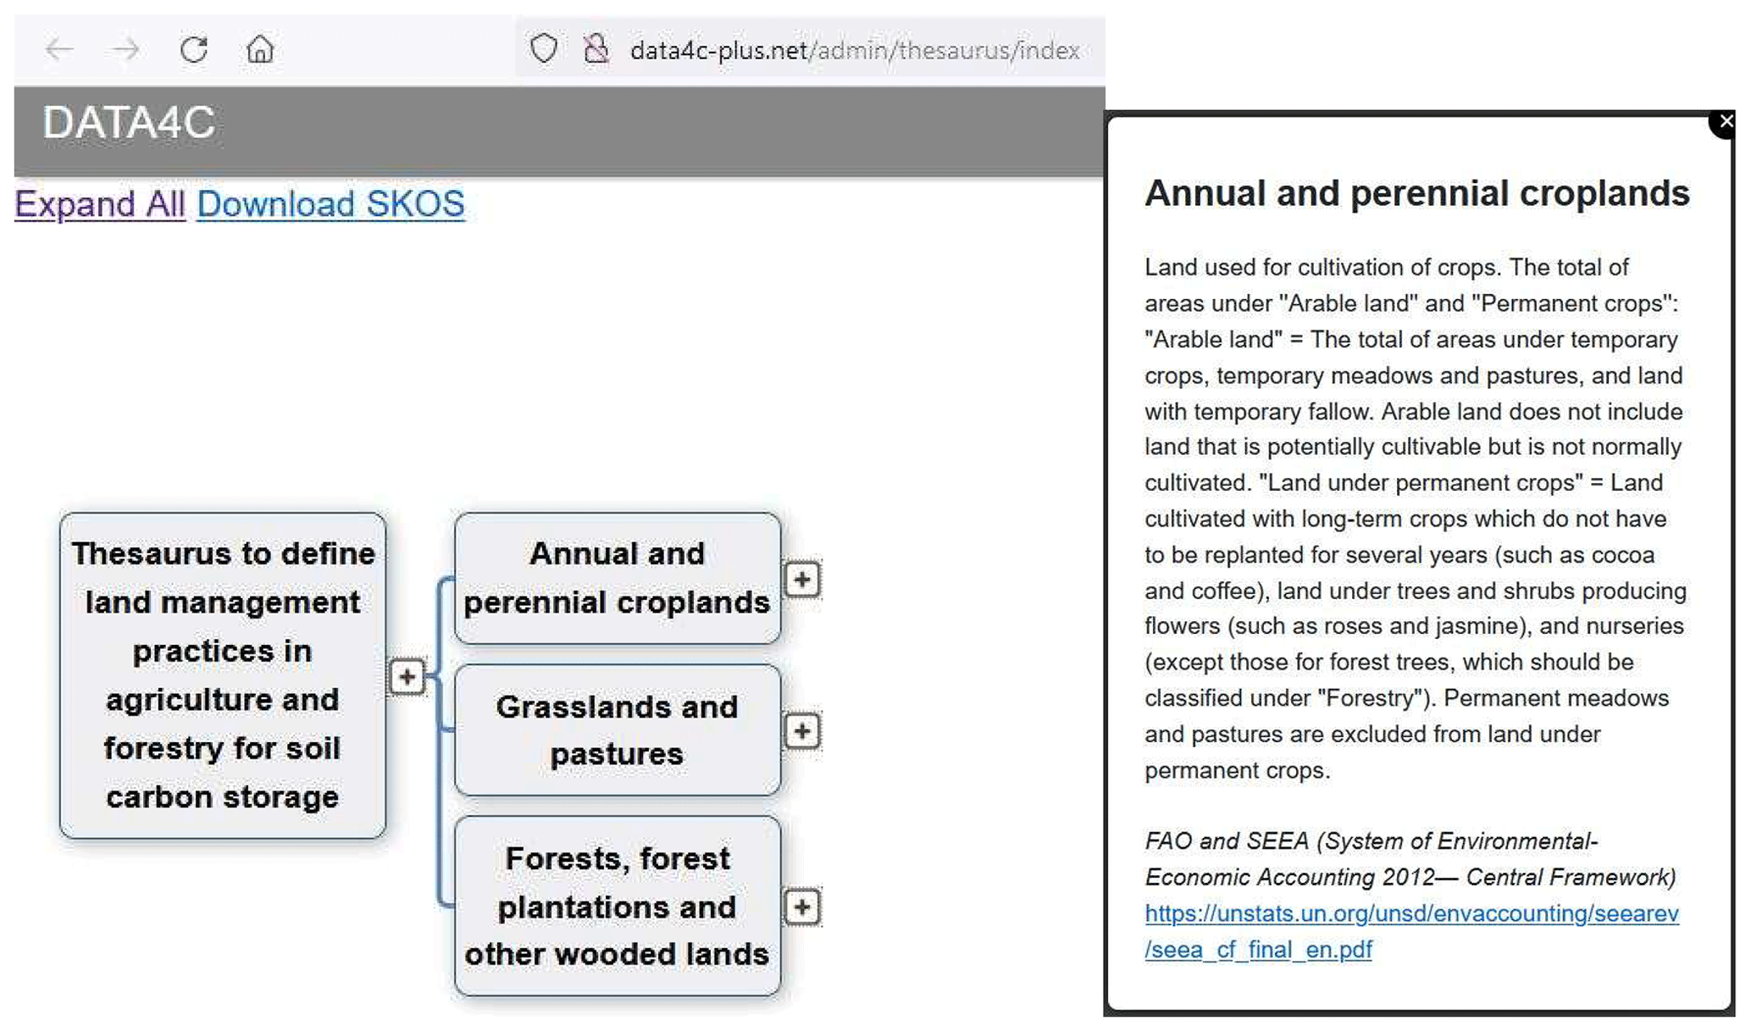Go to browser home page icon
Image resolution: width=1751 pixels, height=1032 pixels.
260,50
